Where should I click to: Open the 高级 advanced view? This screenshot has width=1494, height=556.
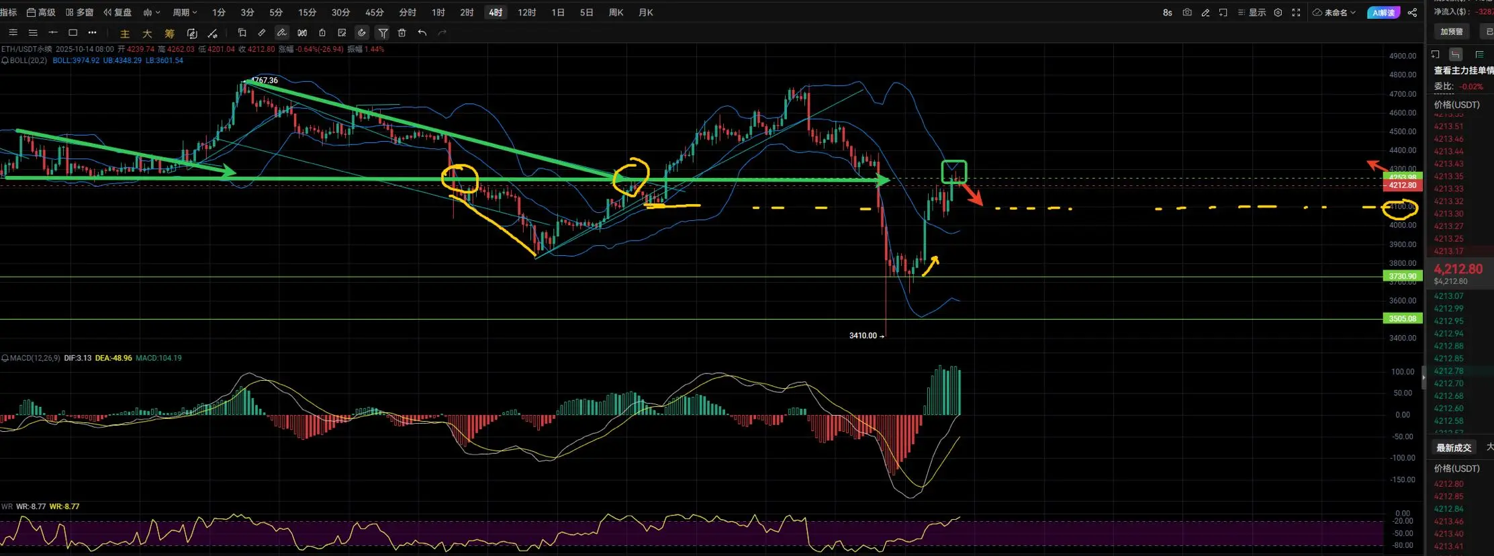(x=41, y=12)
